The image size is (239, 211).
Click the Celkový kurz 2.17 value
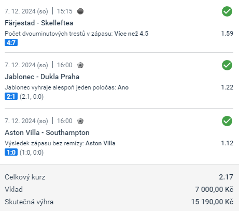[x=226, y=177]
